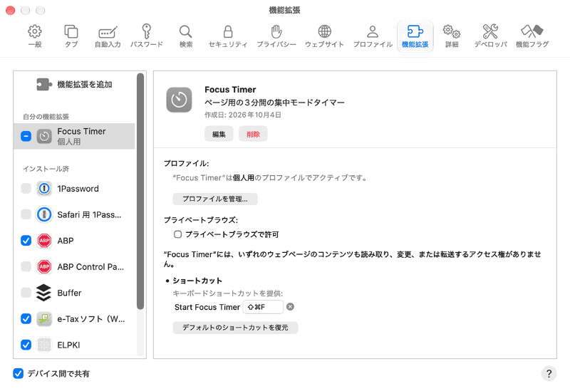Click Focus Timer icon in sidebar list
The height and width of the screenshot is (391, 570).
click(x=44, y=136)
